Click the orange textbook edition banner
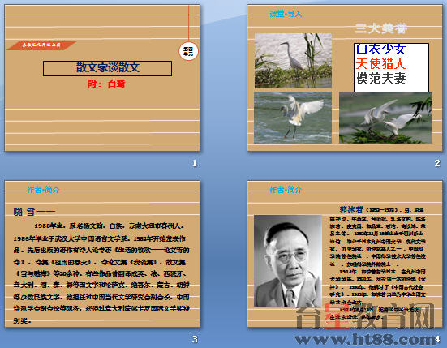447x348 pixels. pyautogui.click(x=42, y=45)
